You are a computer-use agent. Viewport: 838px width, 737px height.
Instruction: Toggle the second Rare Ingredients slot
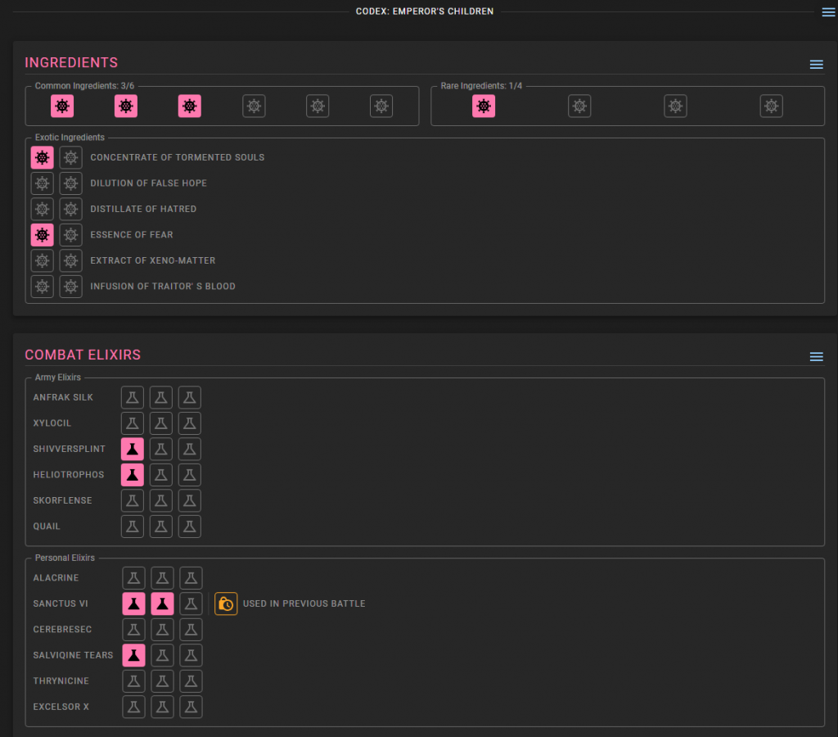579,106
